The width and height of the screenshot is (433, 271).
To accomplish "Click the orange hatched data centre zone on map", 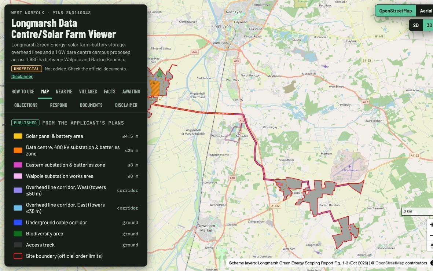I will point(155,88).
